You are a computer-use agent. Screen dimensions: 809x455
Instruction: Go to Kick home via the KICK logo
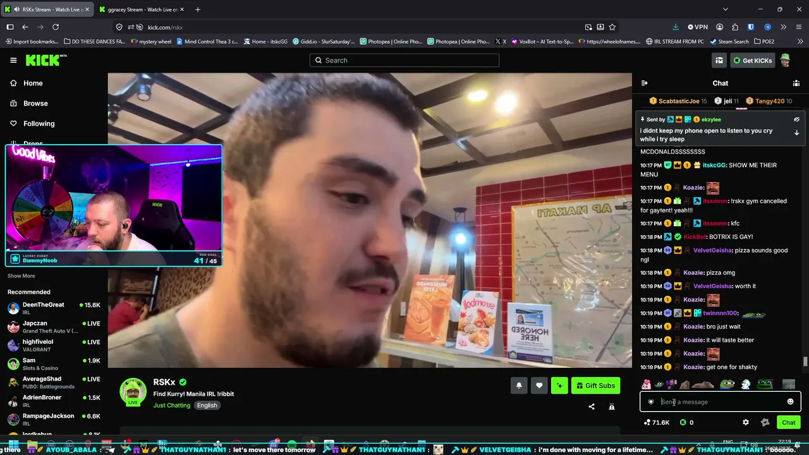pos(46,60)
